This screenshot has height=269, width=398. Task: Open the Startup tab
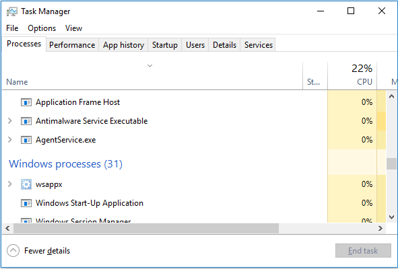[x=165, y=45]
